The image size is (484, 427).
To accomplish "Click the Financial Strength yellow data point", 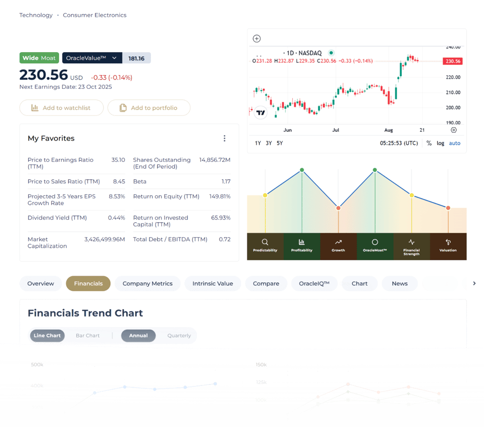I will tap(411, 195).
